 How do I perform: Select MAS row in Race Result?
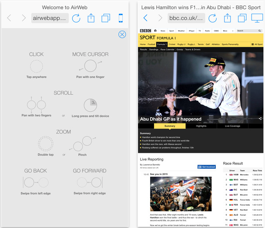(243, 180)
